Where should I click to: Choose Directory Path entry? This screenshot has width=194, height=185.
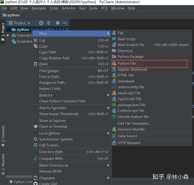click(72, 152)
